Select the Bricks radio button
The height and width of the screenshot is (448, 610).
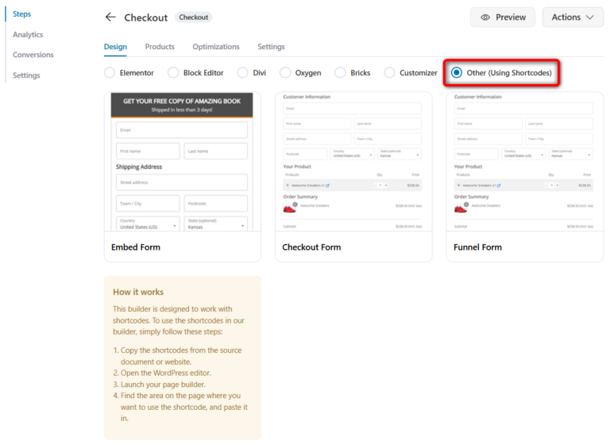click(x=340, y=73)
